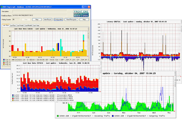The image size is (182, 121).
Task: Show the Last Year tab
Action: point(36,25)
